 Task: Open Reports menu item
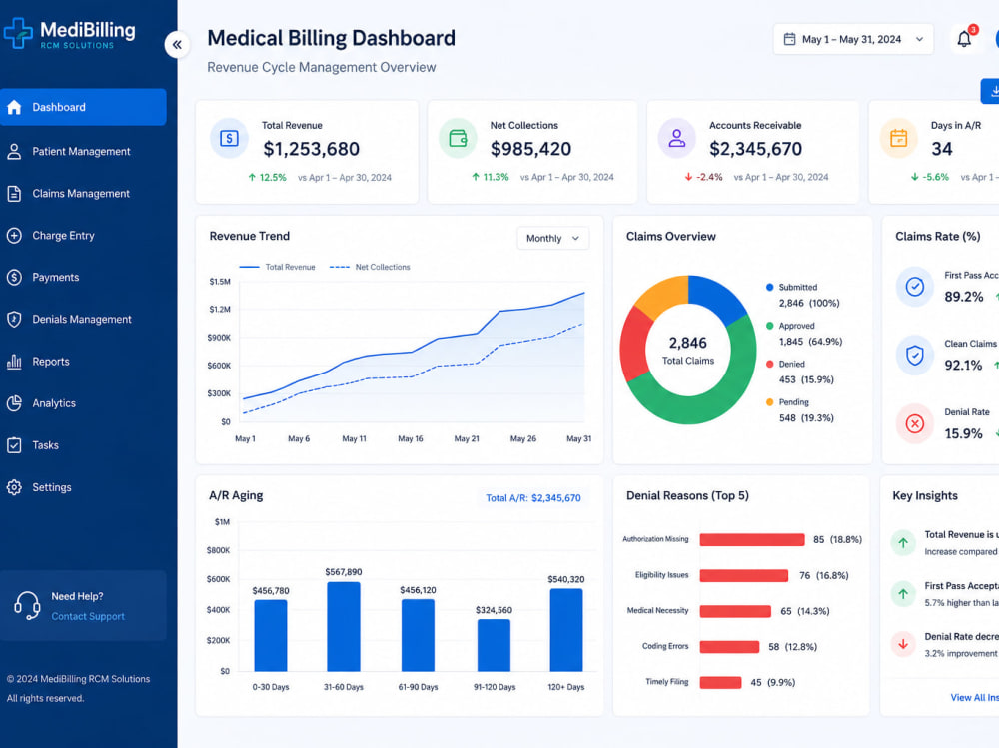click(83, 362)
